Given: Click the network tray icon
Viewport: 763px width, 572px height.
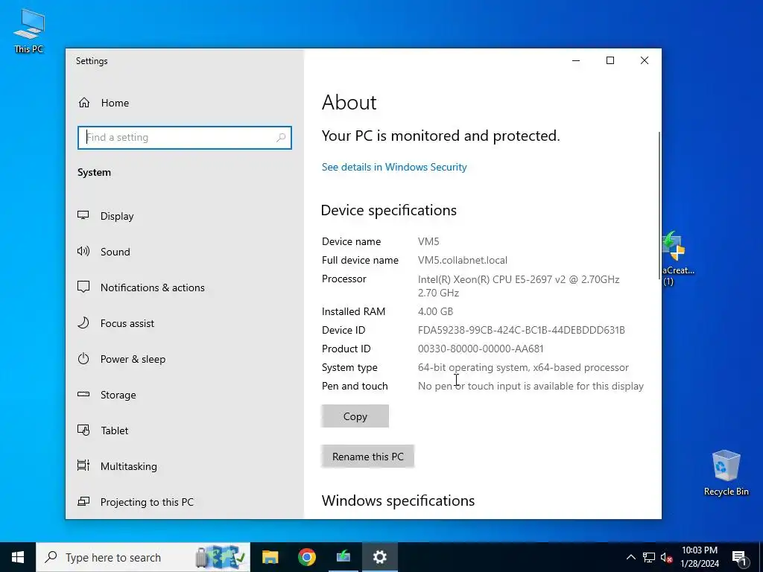Looking at the screenshot, I should tap(649, 557).
